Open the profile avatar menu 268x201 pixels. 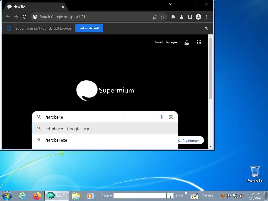click(198, 17)
